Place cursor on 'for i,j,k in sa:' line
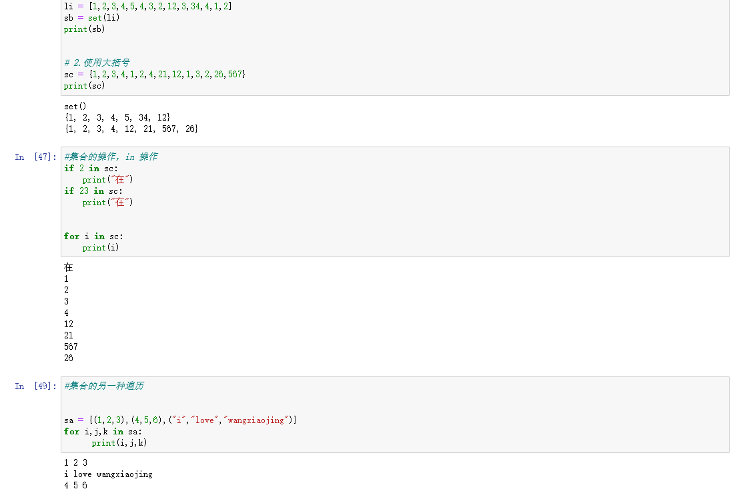Image resolution: width=737 pixels, height=501 pixels. coord(103,432)
